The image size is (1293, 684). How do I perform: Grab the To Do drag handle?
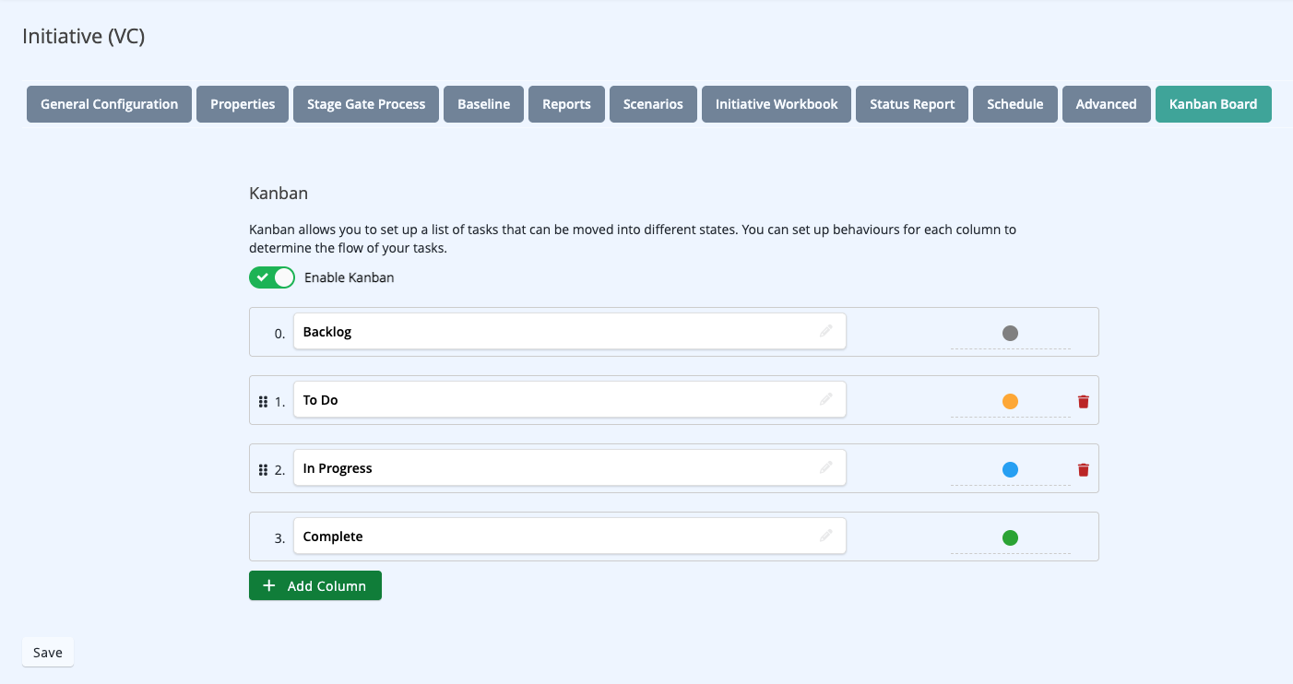pyautogui.click(x=263, y=402)
